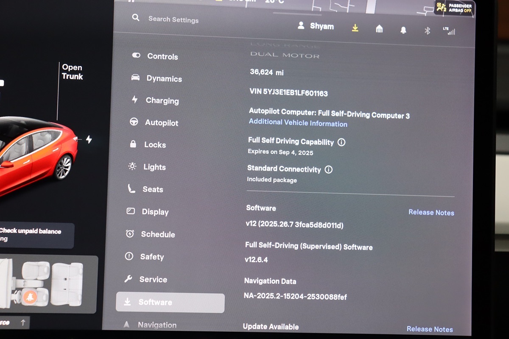
Task: Open the Autopilot settings menu
Action: [x=161, y=123]
